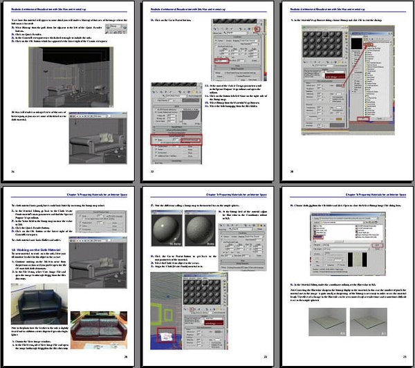Open scene screenshot with green squares and sample slots
The width and height of the screenshot is (415, 368).
(190, 311)
